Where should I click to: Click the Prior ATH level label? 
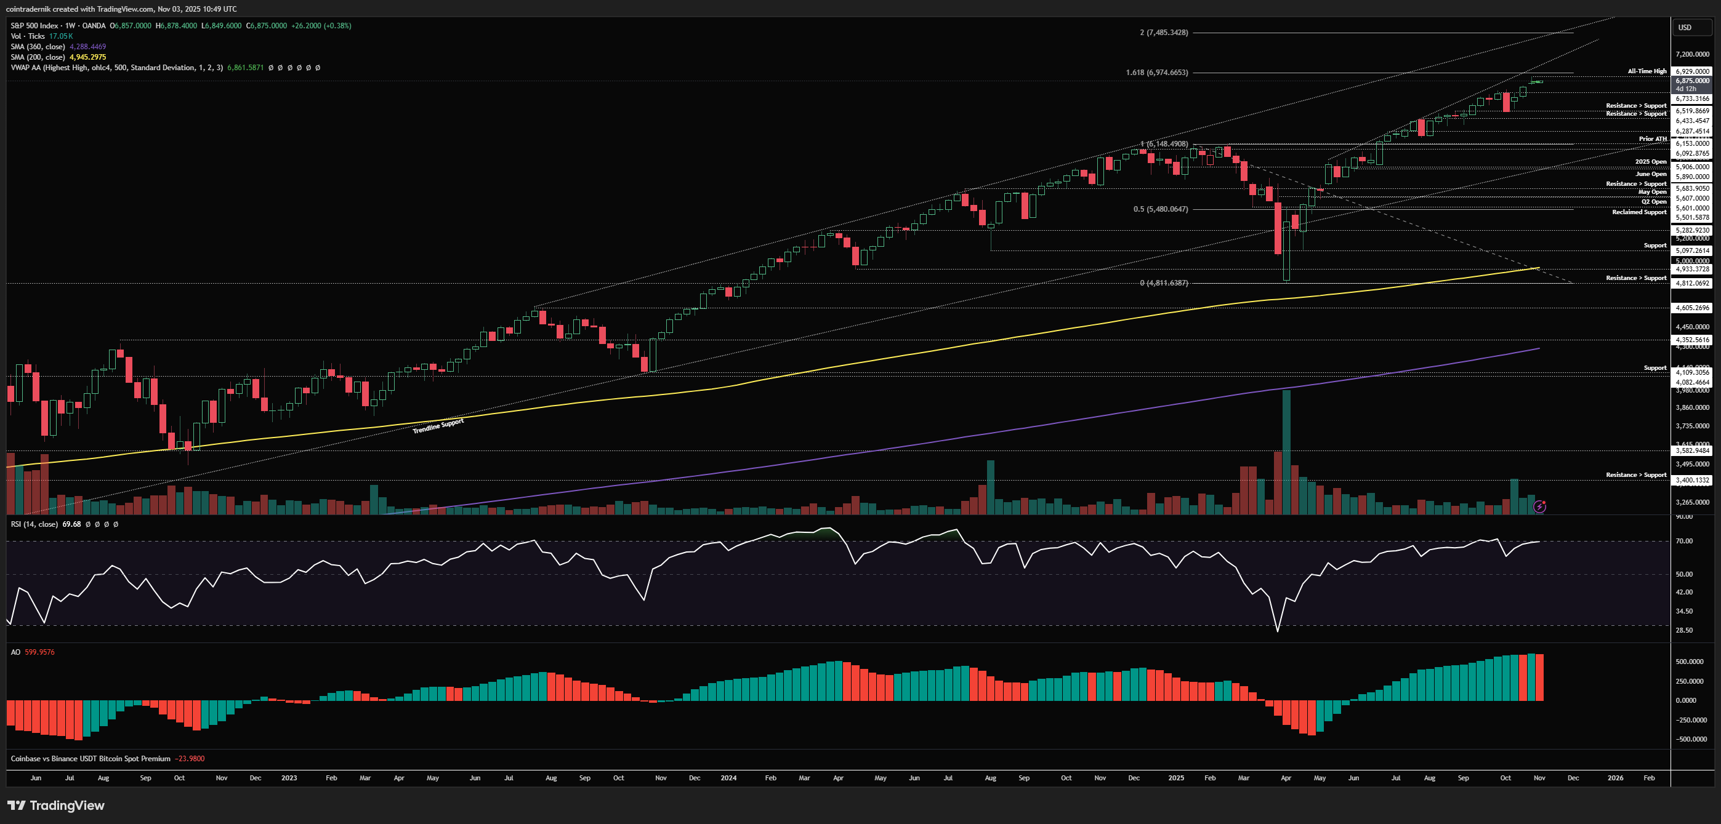point(1652,139)
